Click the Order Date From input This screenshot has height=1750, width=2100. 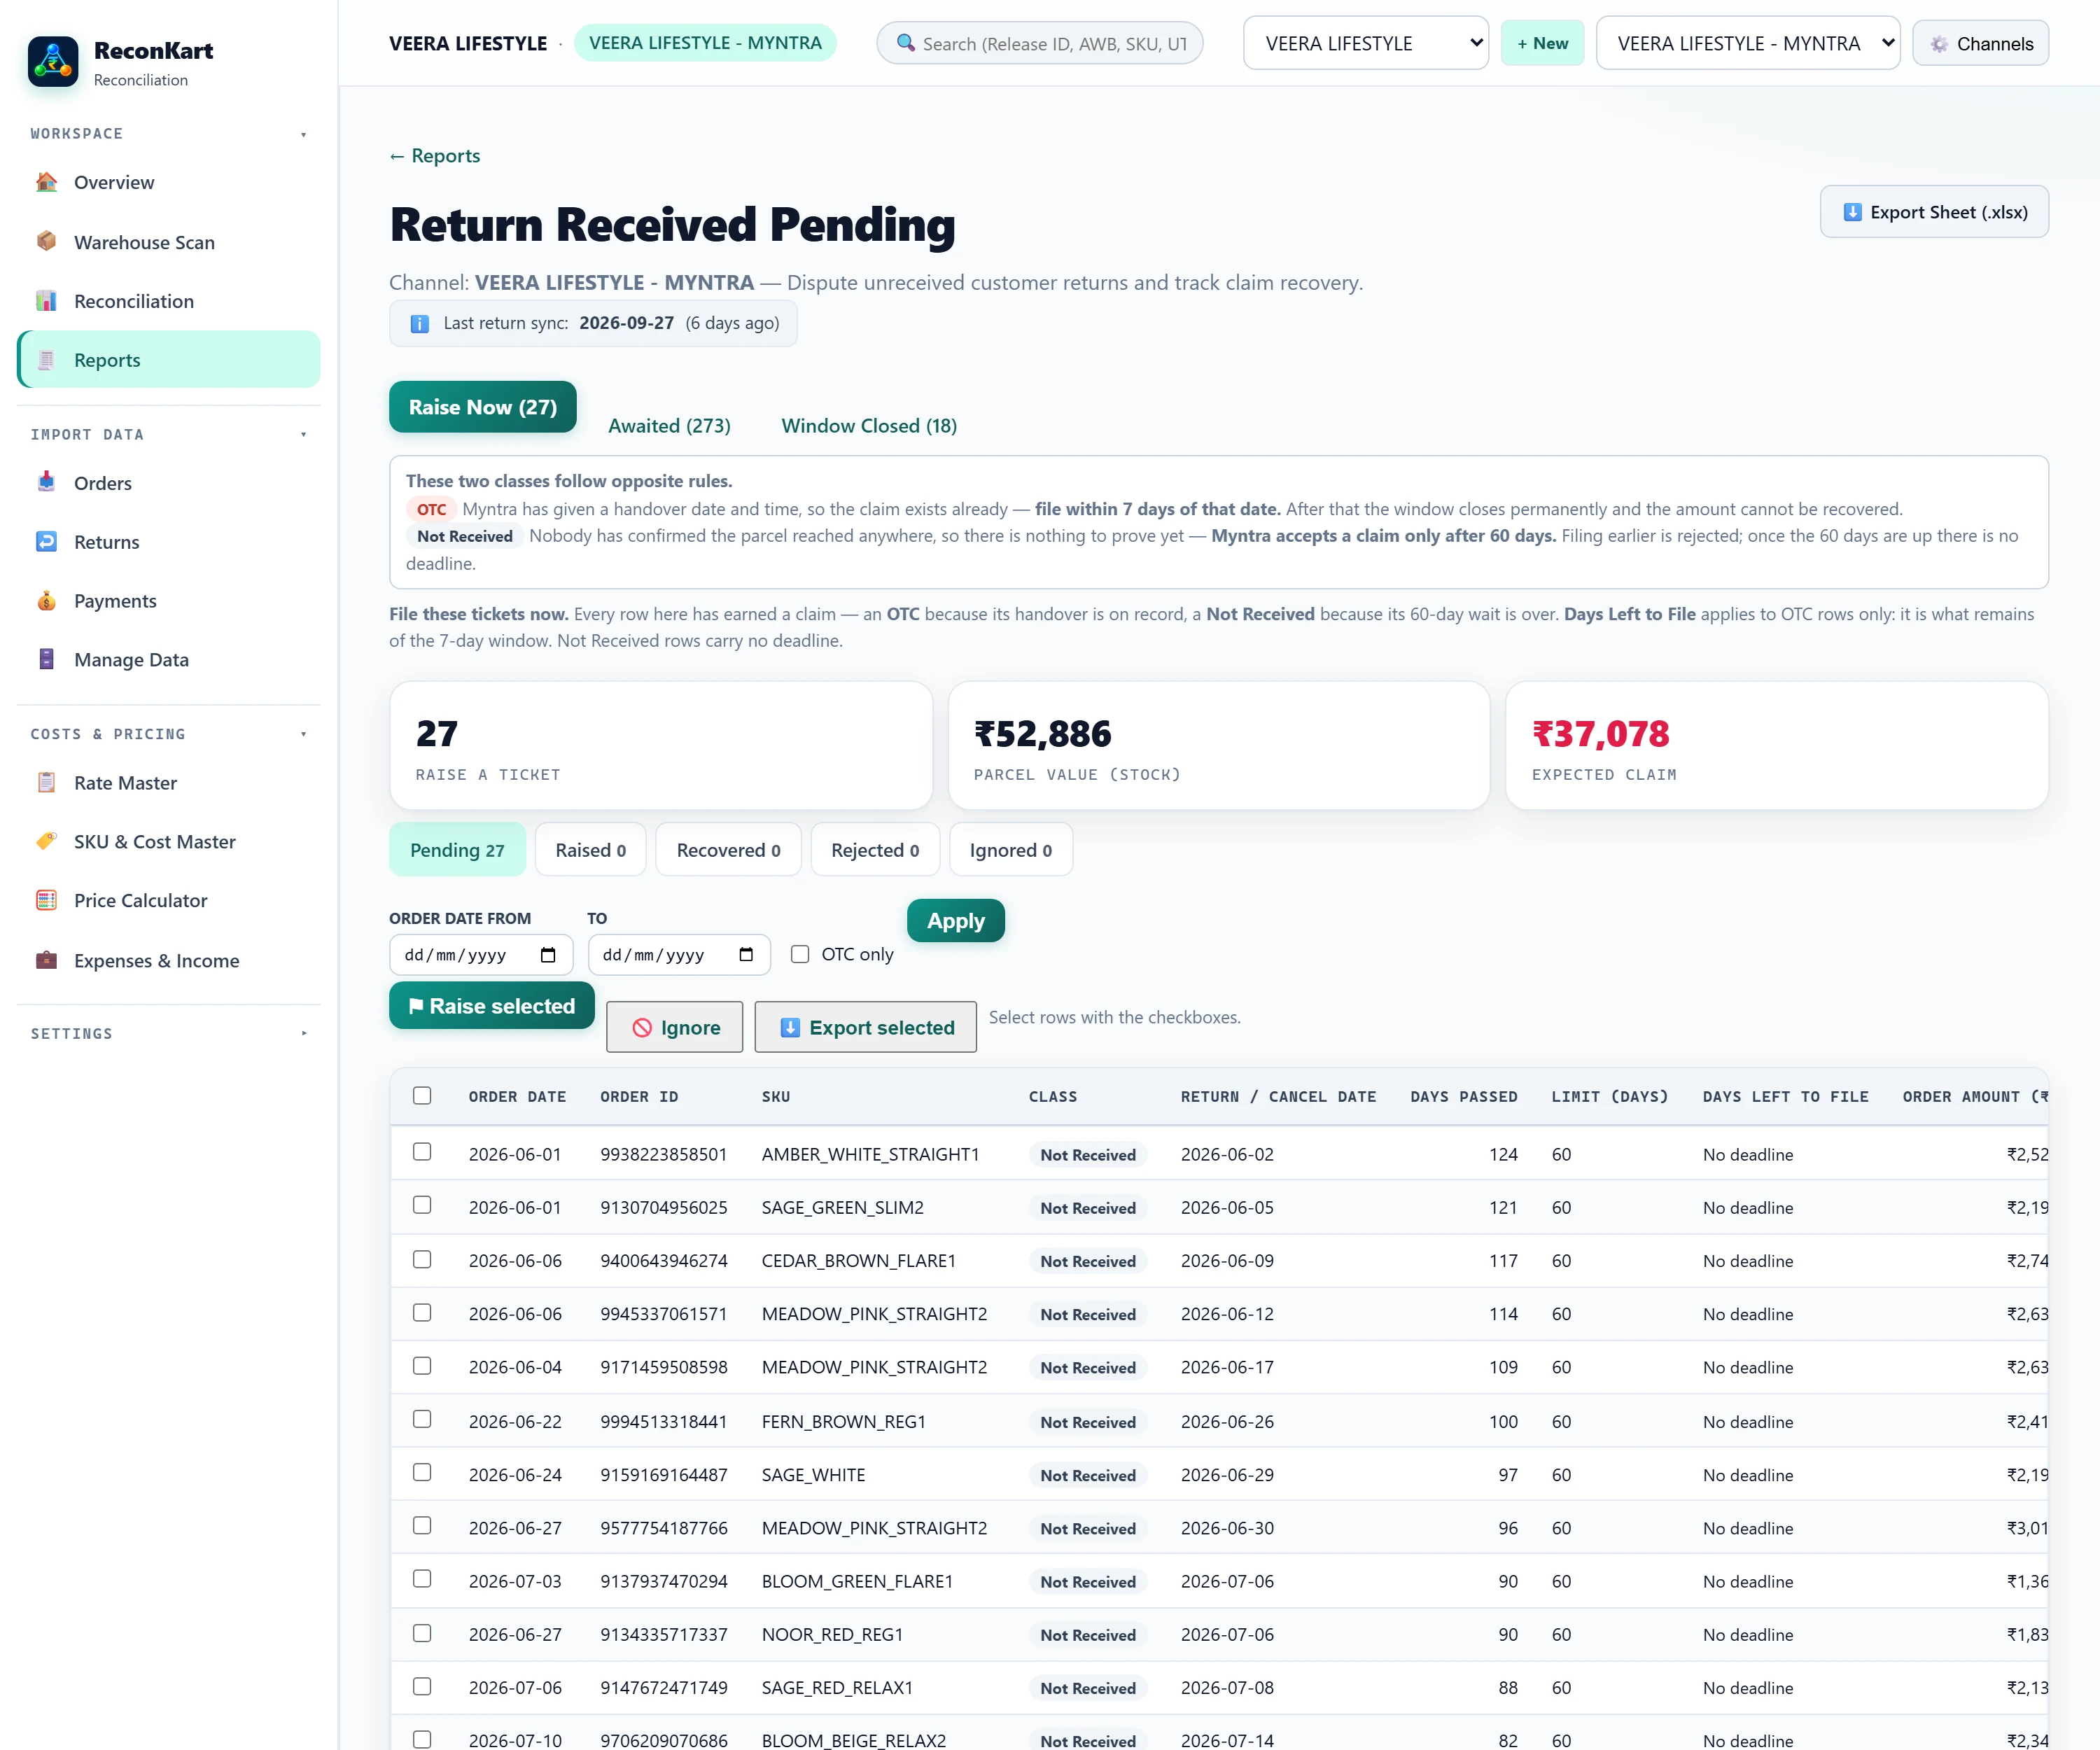(481, 955)
